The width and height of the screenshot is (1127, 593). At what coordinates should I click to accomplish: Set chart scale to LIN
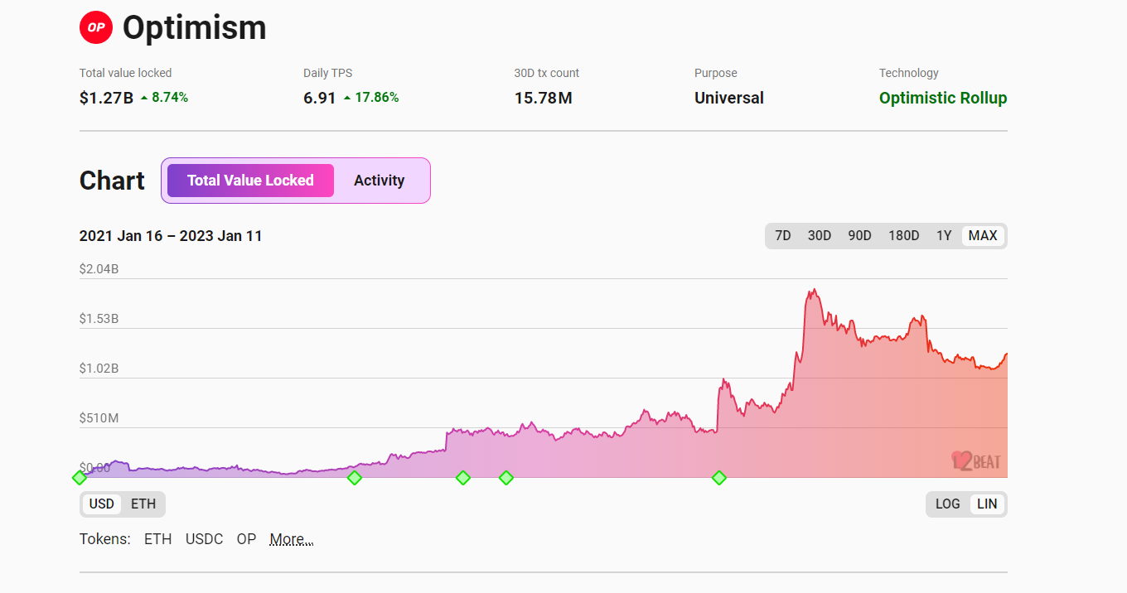click(987, 504)
